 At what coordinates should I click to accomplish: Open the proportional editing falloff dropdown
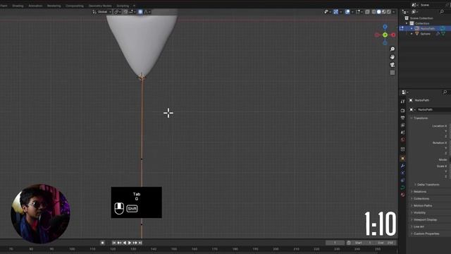[x=147, y=12]
